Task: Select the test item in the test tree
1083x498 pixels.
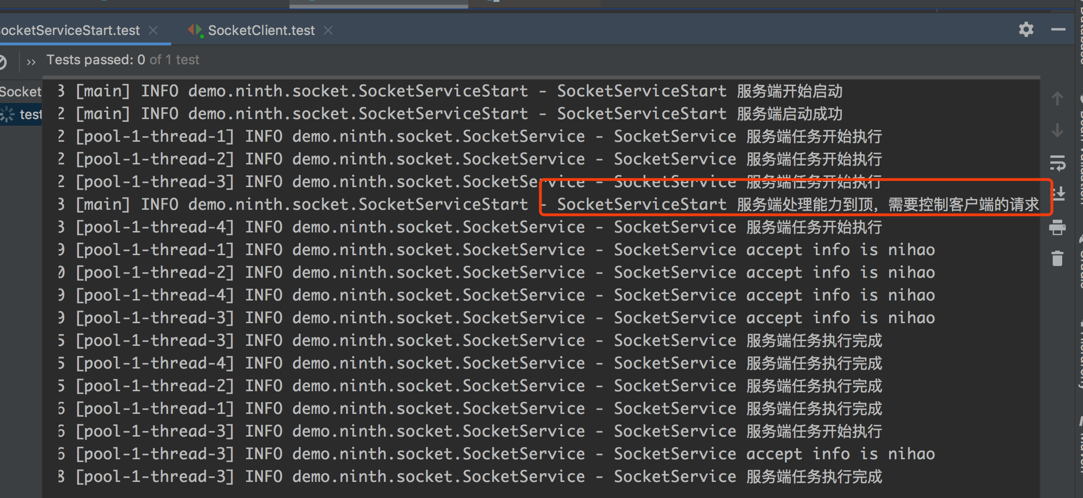Action: (x=31, y=113)
